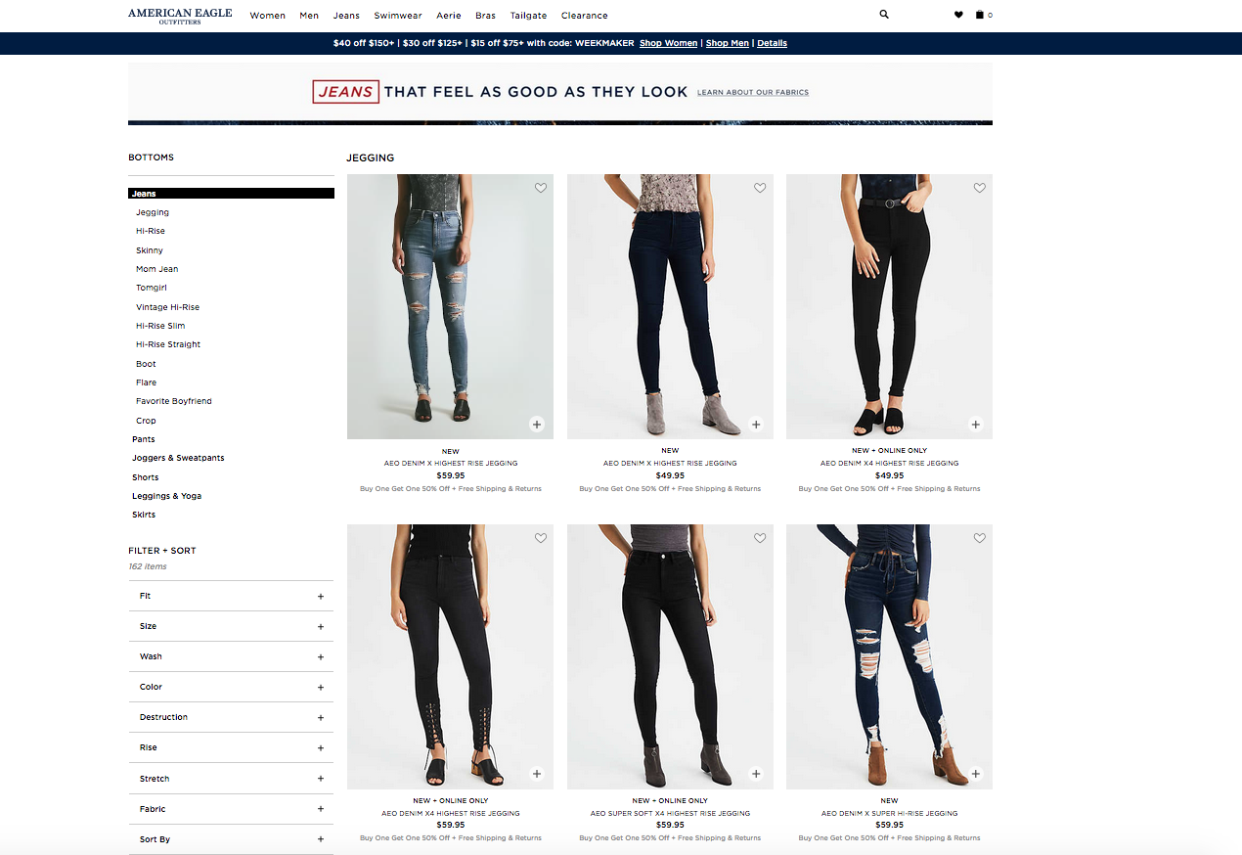Open AEO Super Soft X4 Highest Rise Jegging title
This screenshot has width=1242, height=855.
[x=670, y=813]
